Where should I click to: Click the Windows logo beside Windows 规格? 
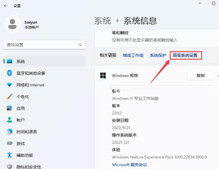[103, 75]
